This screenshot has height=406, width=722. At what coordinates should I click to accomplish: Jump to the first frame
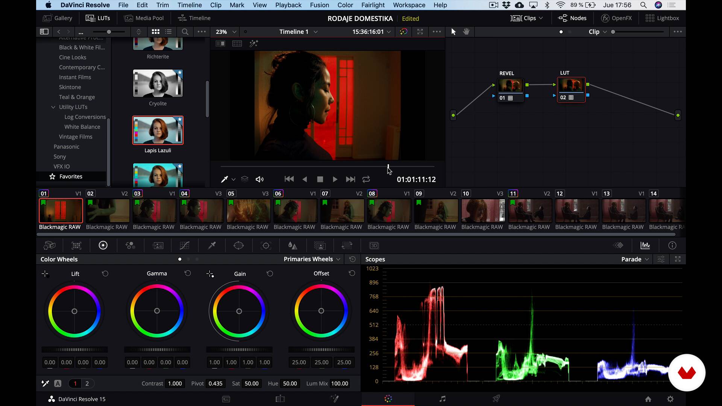[x=289, y=179]
